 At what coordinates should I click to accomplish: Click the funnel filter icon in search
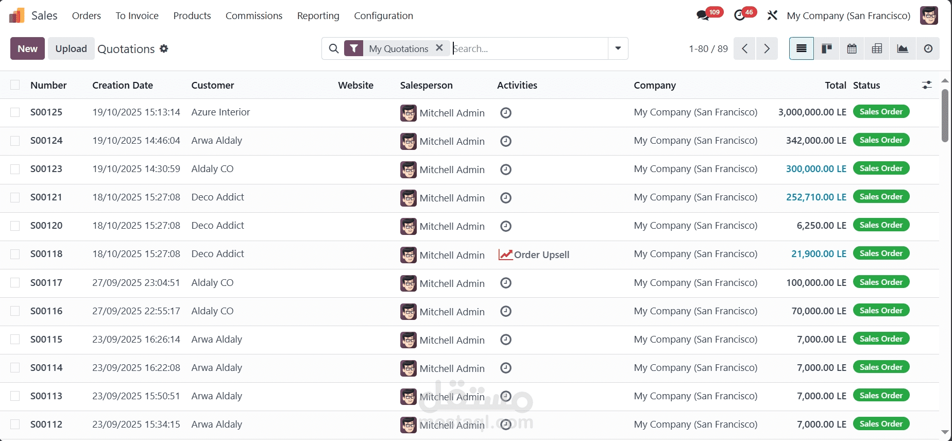point(353,48)
